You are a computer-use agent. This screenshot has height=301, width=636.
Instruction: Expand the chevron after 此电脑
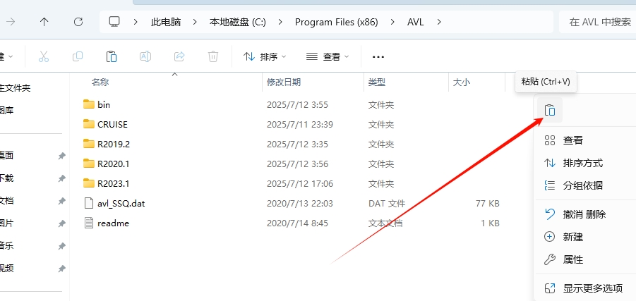click(x=195, y=22)
